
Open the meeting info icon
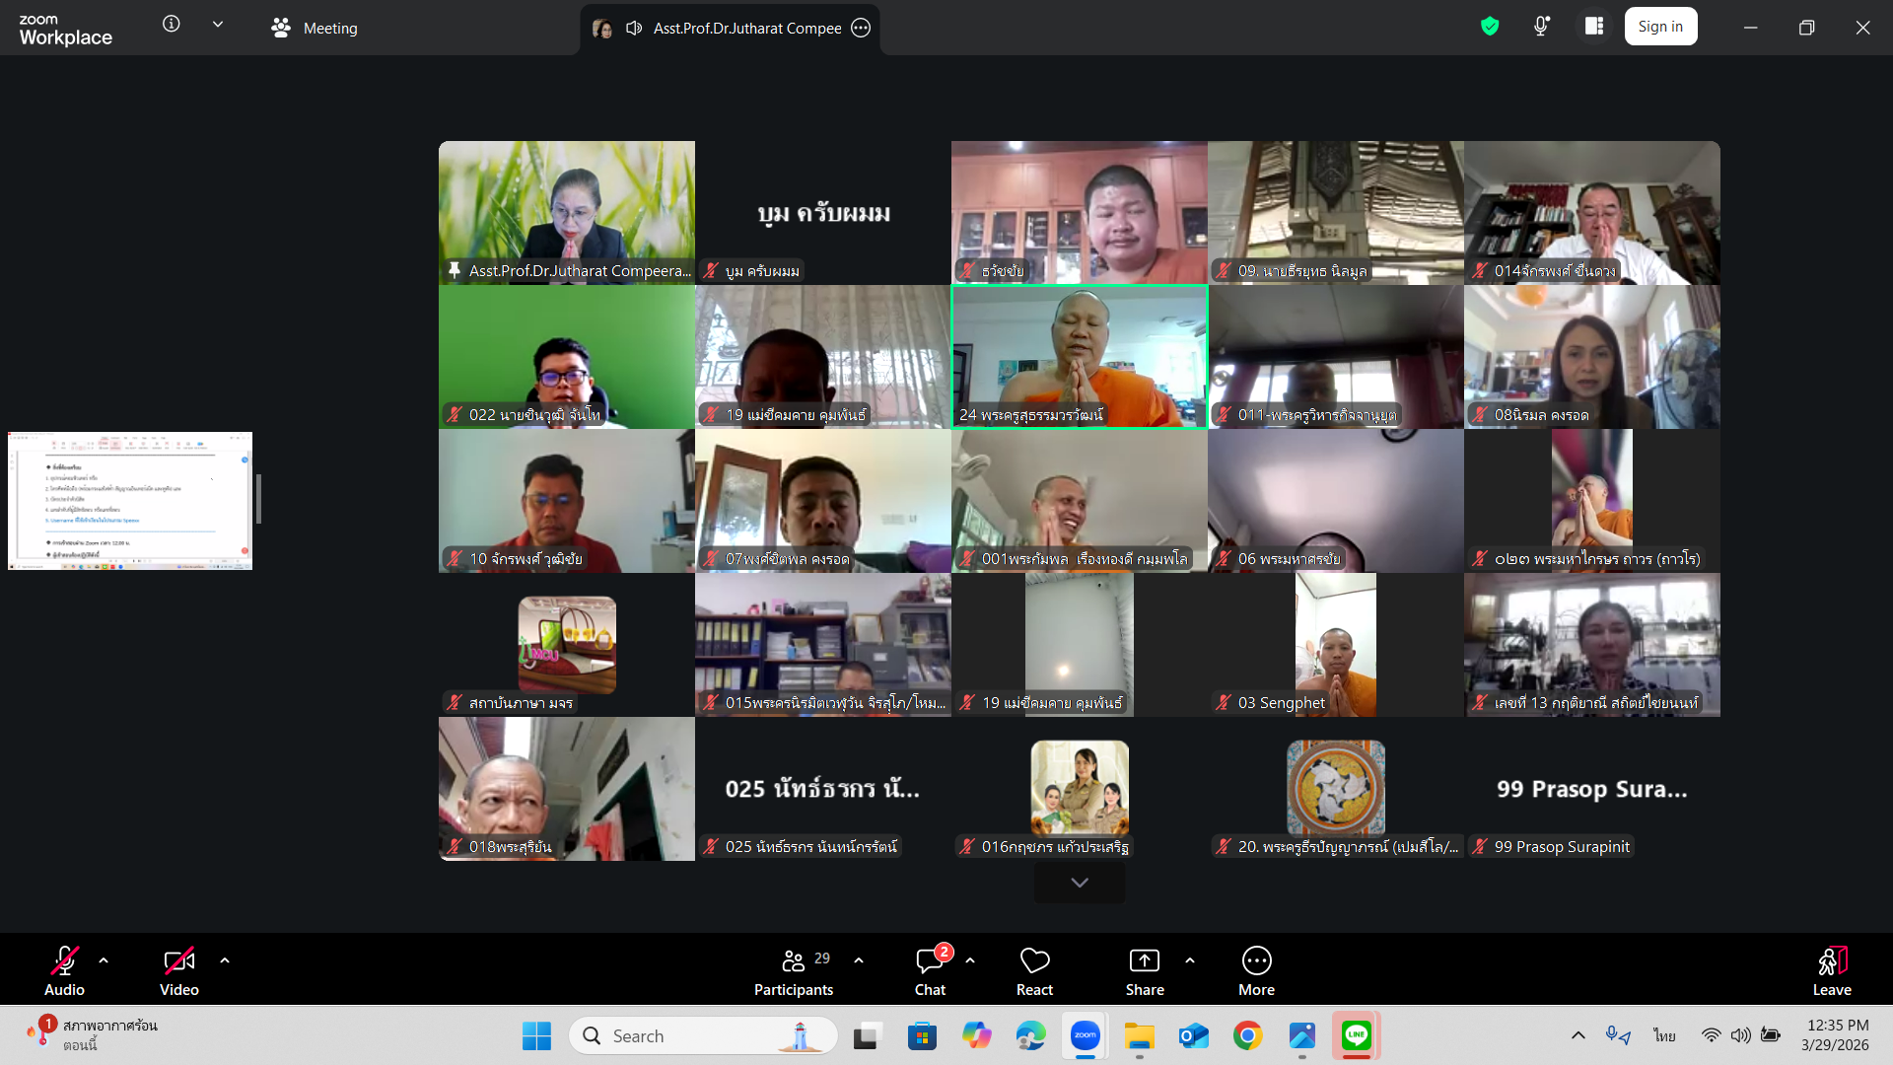pos(172,24)
